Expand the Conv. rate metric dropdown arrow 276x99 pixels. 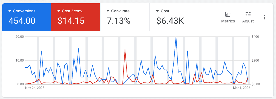pos(108,11)
